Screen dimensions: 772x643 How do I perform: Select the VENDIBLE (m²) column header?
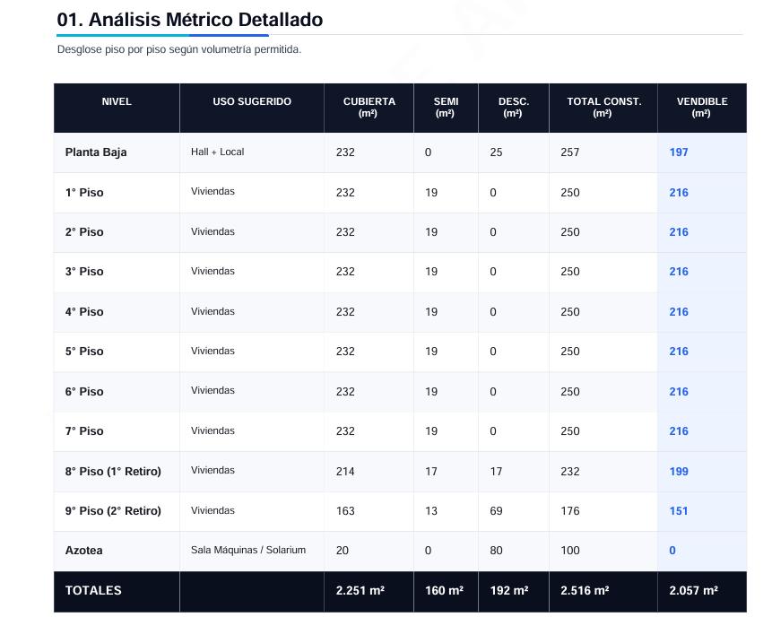click(x=702, y=108)
